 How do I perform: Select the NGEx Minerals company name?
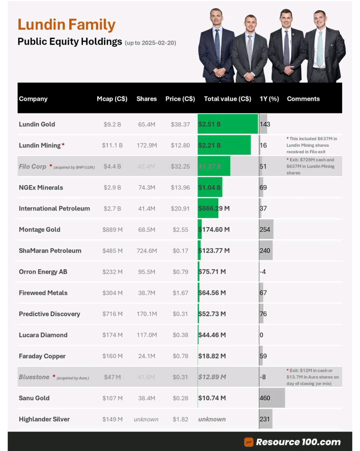(41, 187)
